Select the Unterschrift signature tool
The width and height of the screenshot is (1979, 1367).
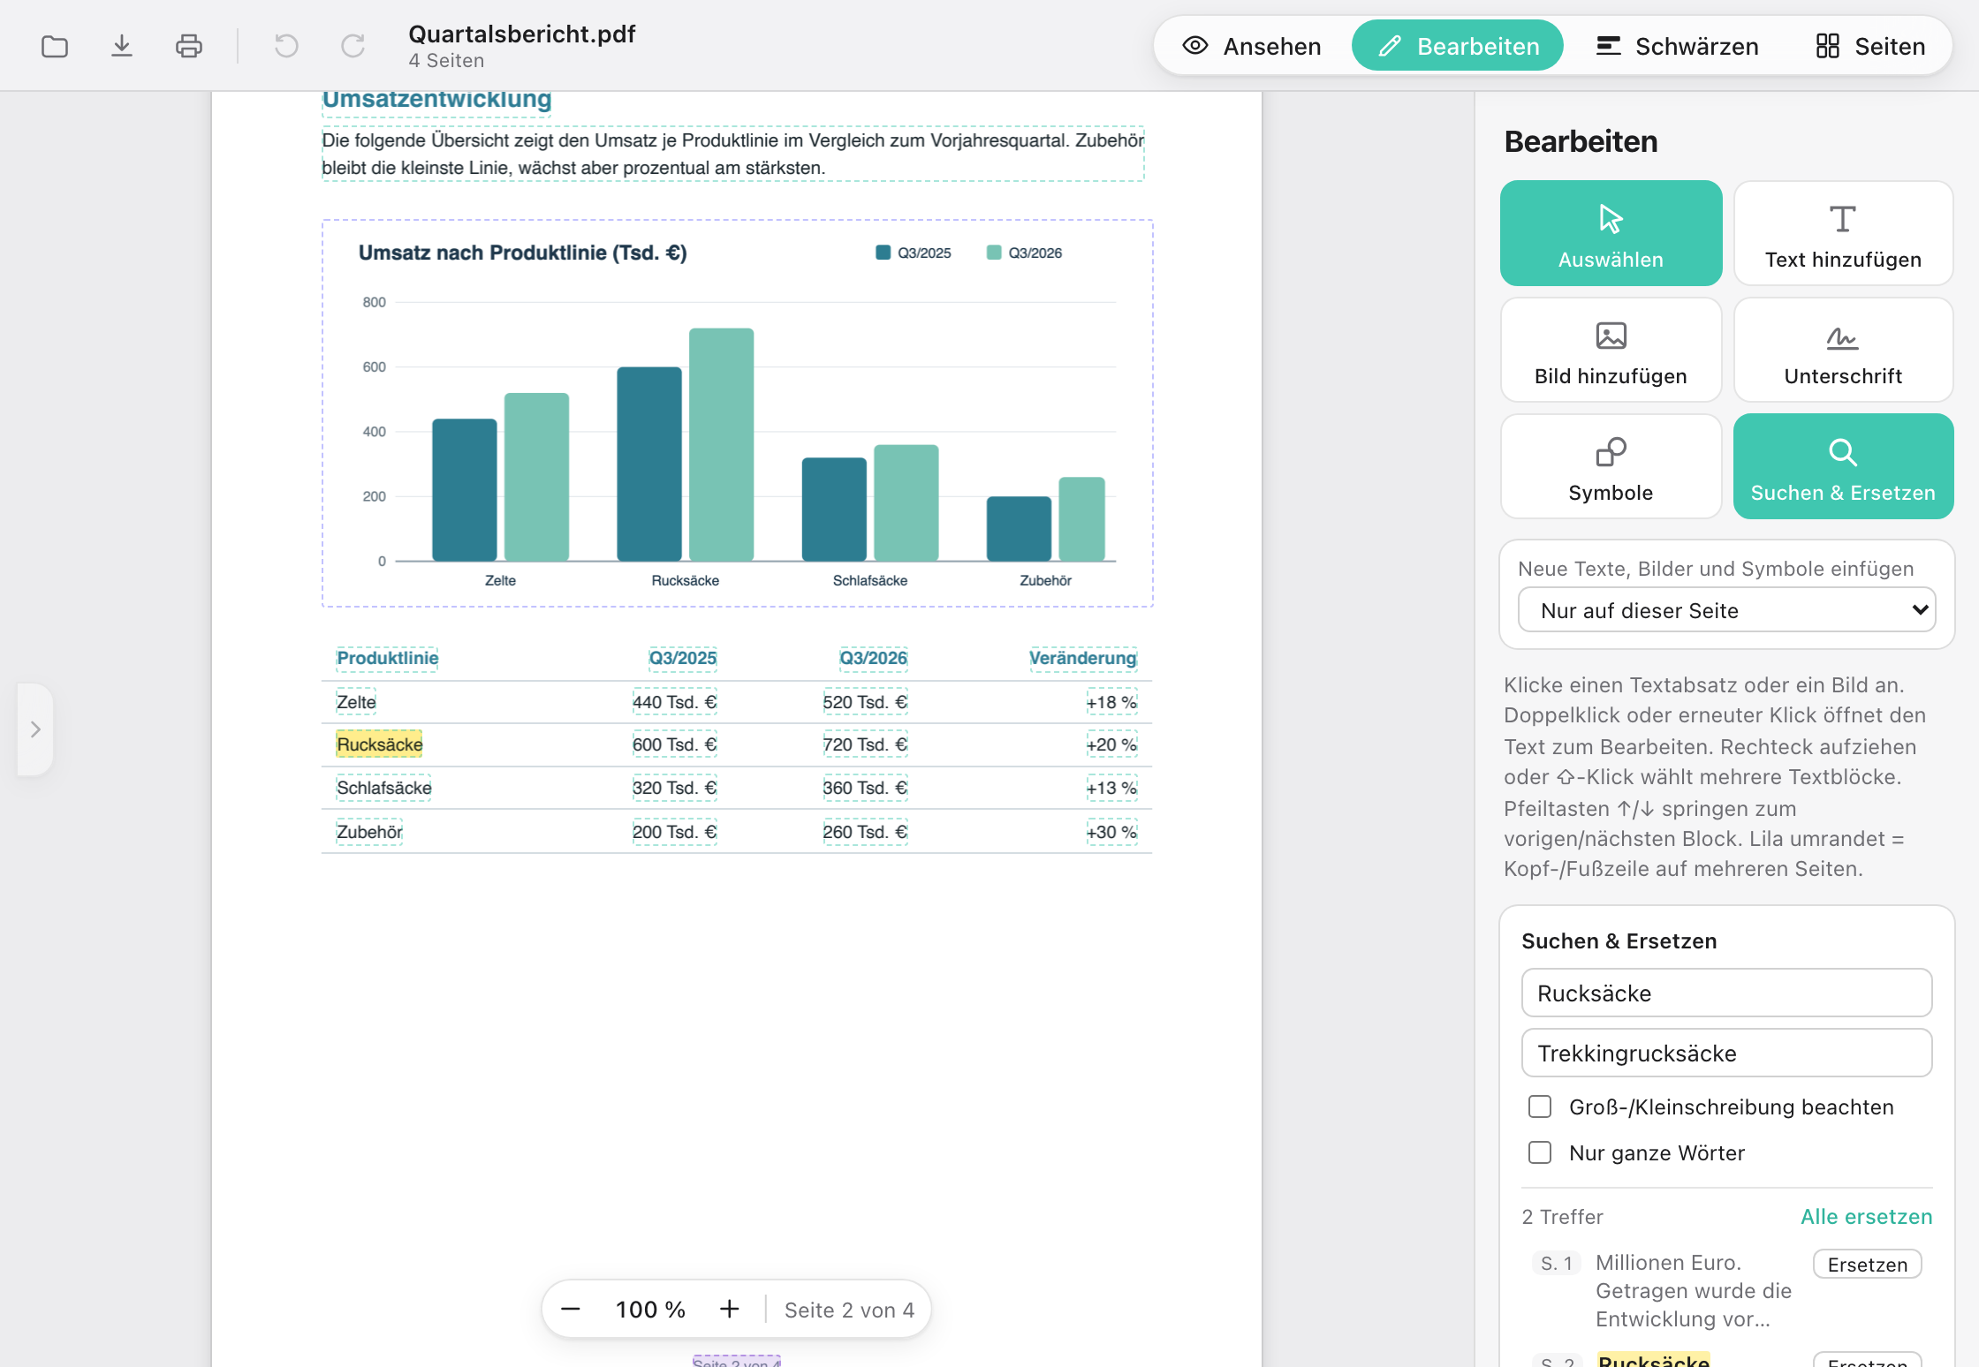point(1843,350)
